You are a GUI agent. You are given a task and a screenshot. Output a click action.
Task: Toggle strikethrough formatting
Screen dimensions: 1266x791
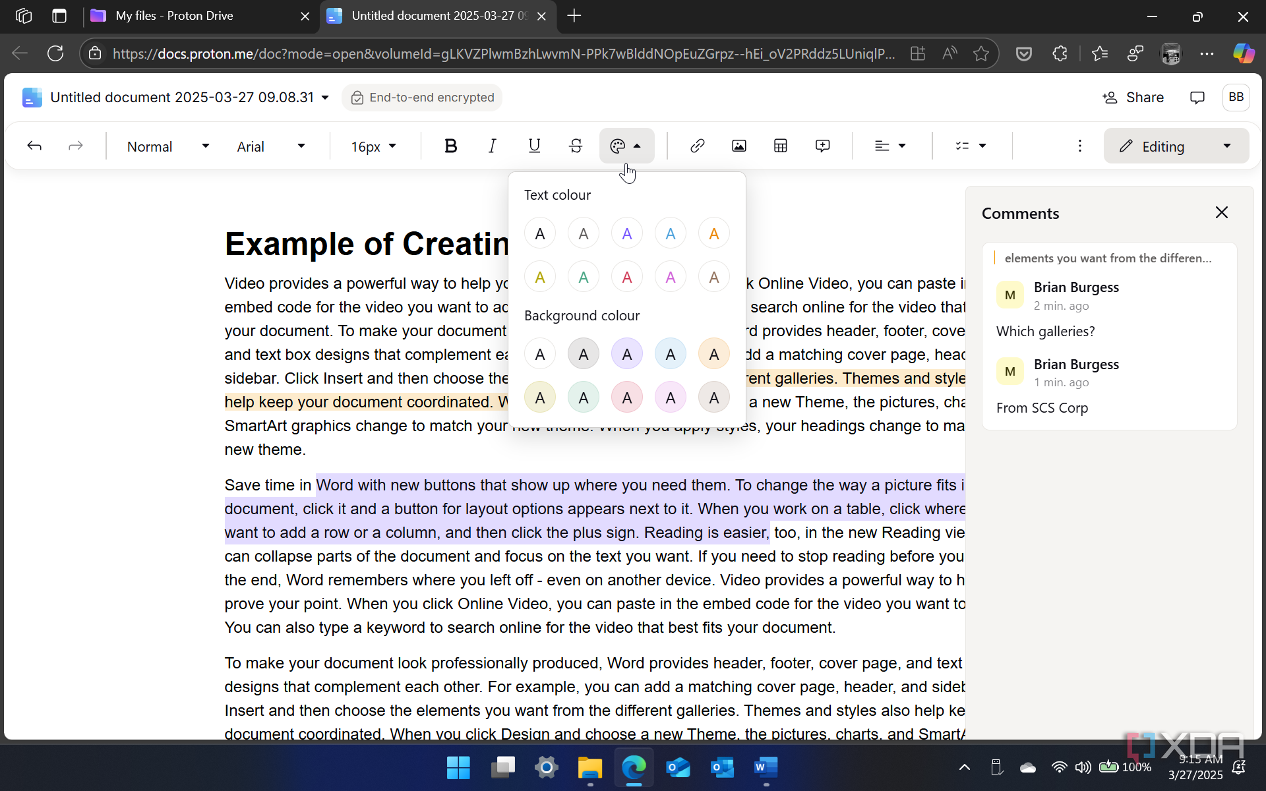(576, 146)
